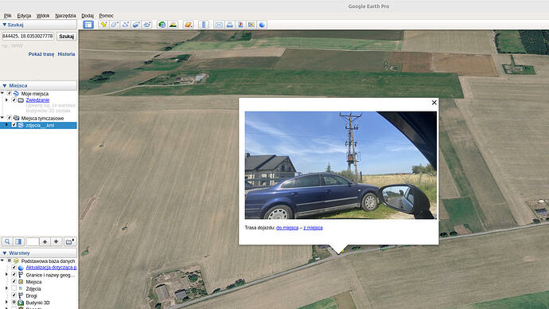Click the coordinates search input field

(28, 36)
